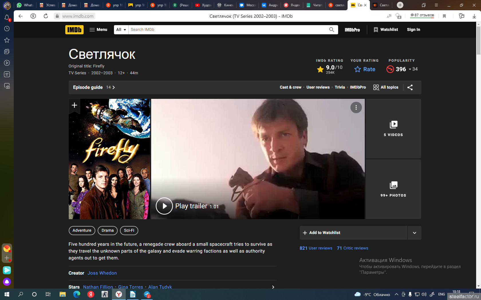The image size is (481, 300).
Task: Click the Search IMDb input field
Action: click(228, 30)
